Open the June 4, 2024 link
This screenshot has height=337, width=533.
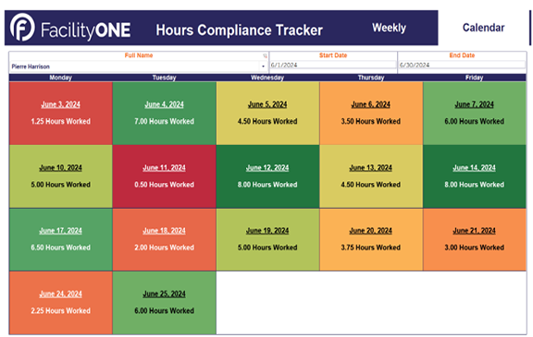[164, 104]
